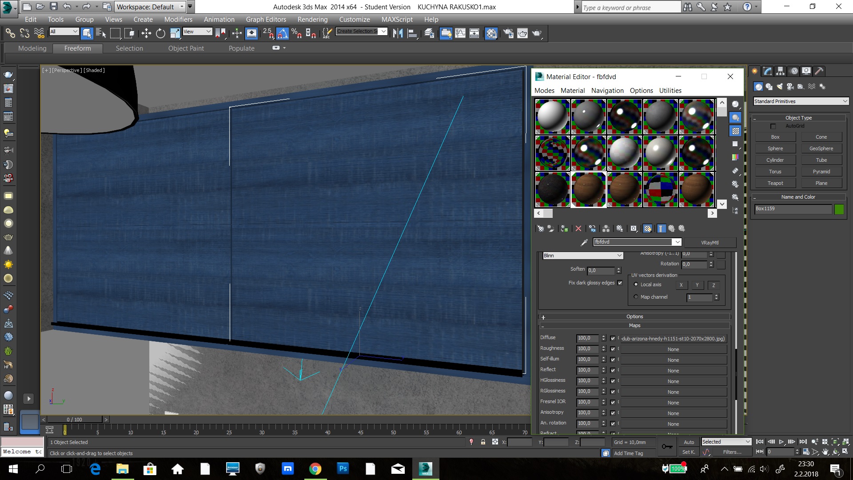Select the Local axis radio button

tap(636, 284)
